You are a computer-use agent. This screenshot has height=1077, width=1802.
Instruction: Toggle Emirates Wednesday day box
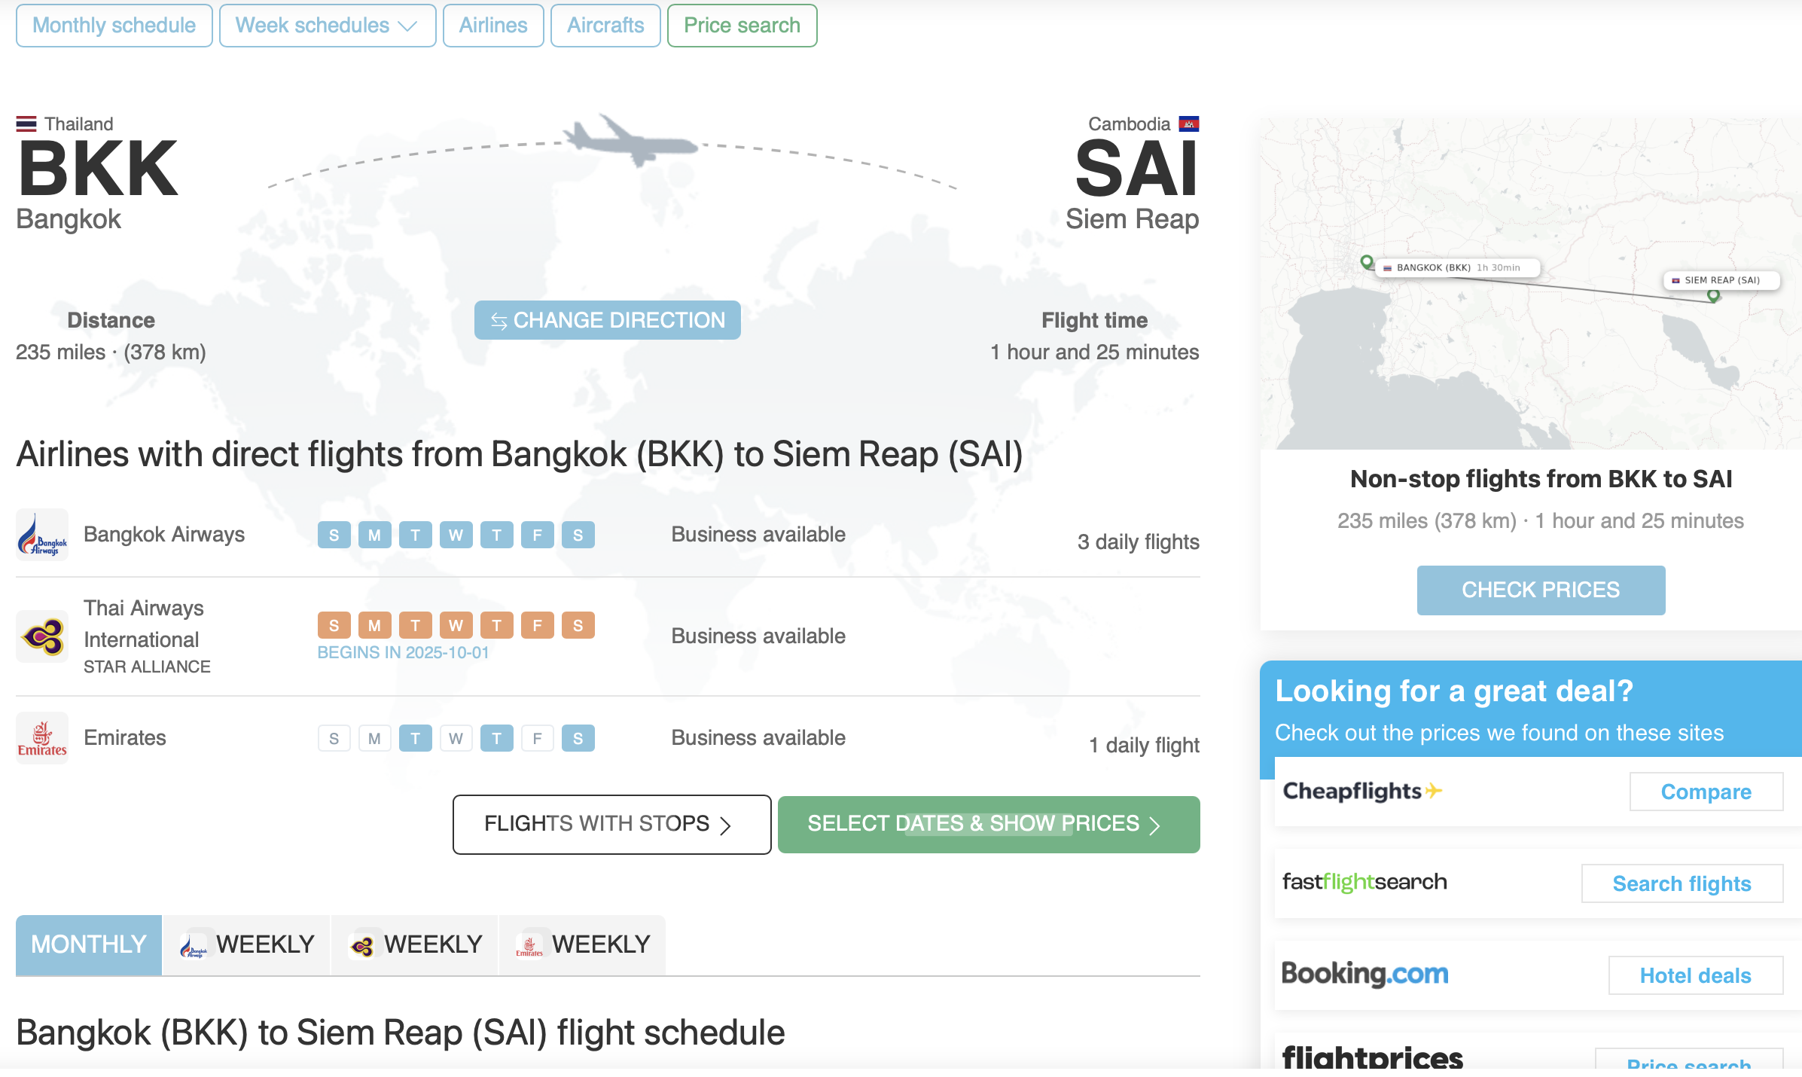click(456, 738)
